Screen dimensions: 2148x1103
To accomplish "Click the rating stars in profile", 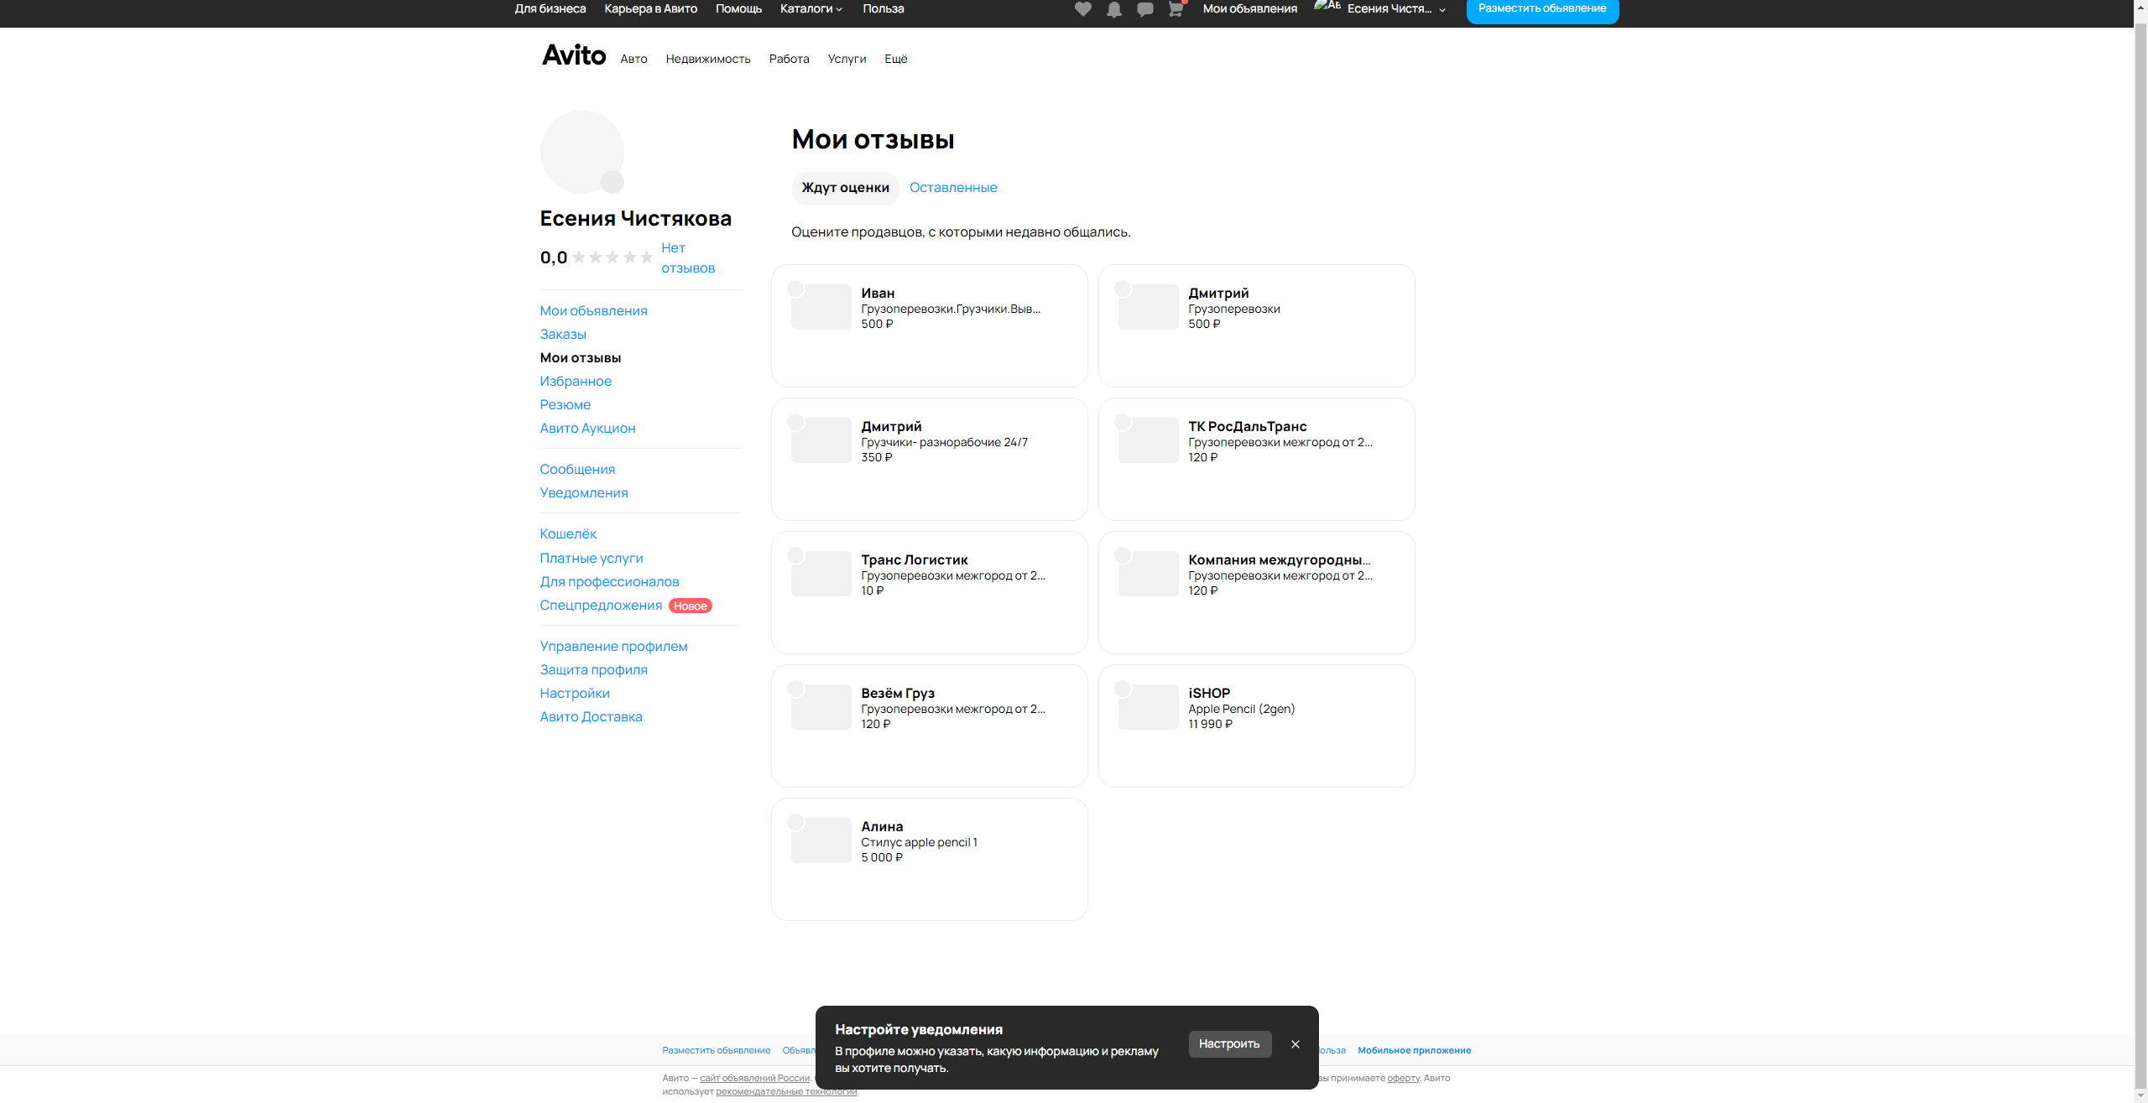I will click(613, 258).
